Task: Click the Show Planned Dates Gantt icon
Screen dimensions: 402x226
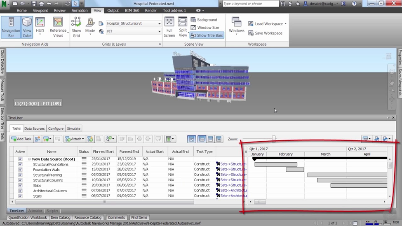Action: (202, 139)
